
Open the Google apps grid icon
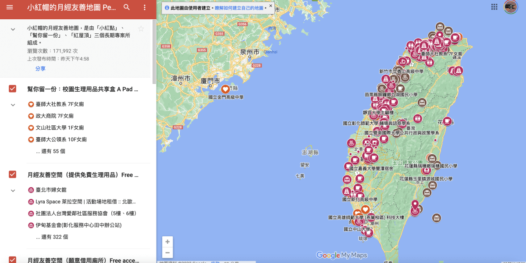point(494,7)
